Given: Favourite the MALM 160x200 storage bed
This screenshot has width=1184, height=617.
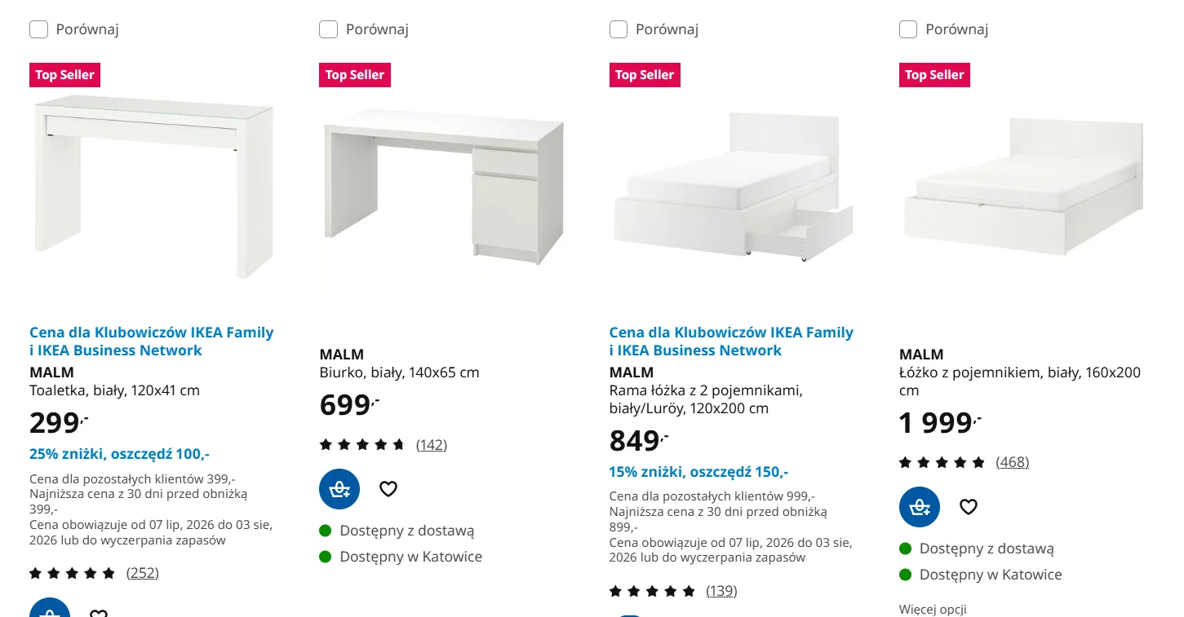Looking at the screenshot, I should click(x=969, y=507).
